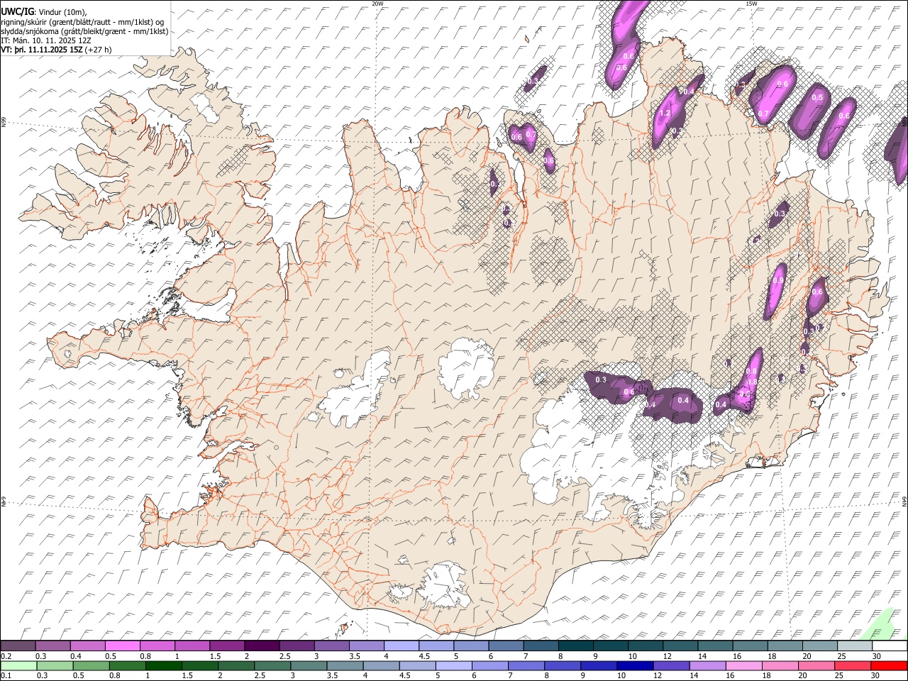
Task: Click the snow legend swatch for 3–3.5 mm
Action: tap(331, 646)
